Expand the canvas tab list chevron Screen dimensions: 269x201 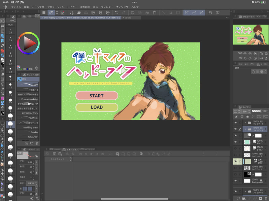[x=227, y=17]
